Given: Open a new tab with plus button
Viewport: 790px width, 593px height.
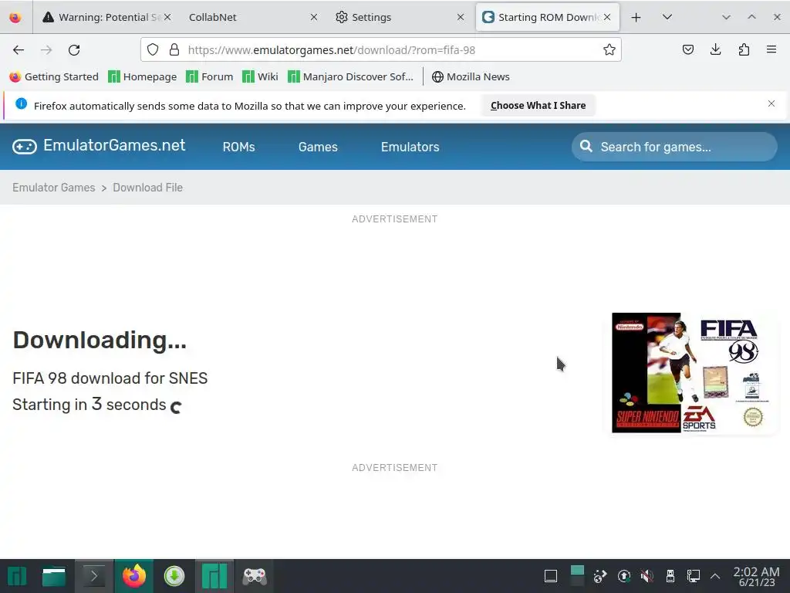Looking at the screenshot, I should coord(636,17).
